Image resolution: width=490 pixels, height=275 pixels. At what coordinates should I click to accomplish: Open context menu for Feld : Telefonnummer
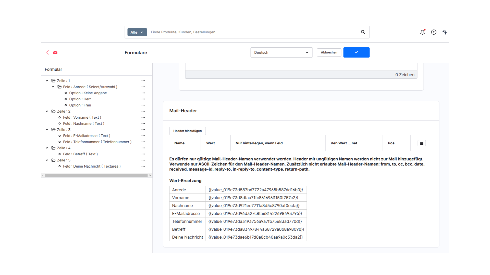[x=143, y=142]
